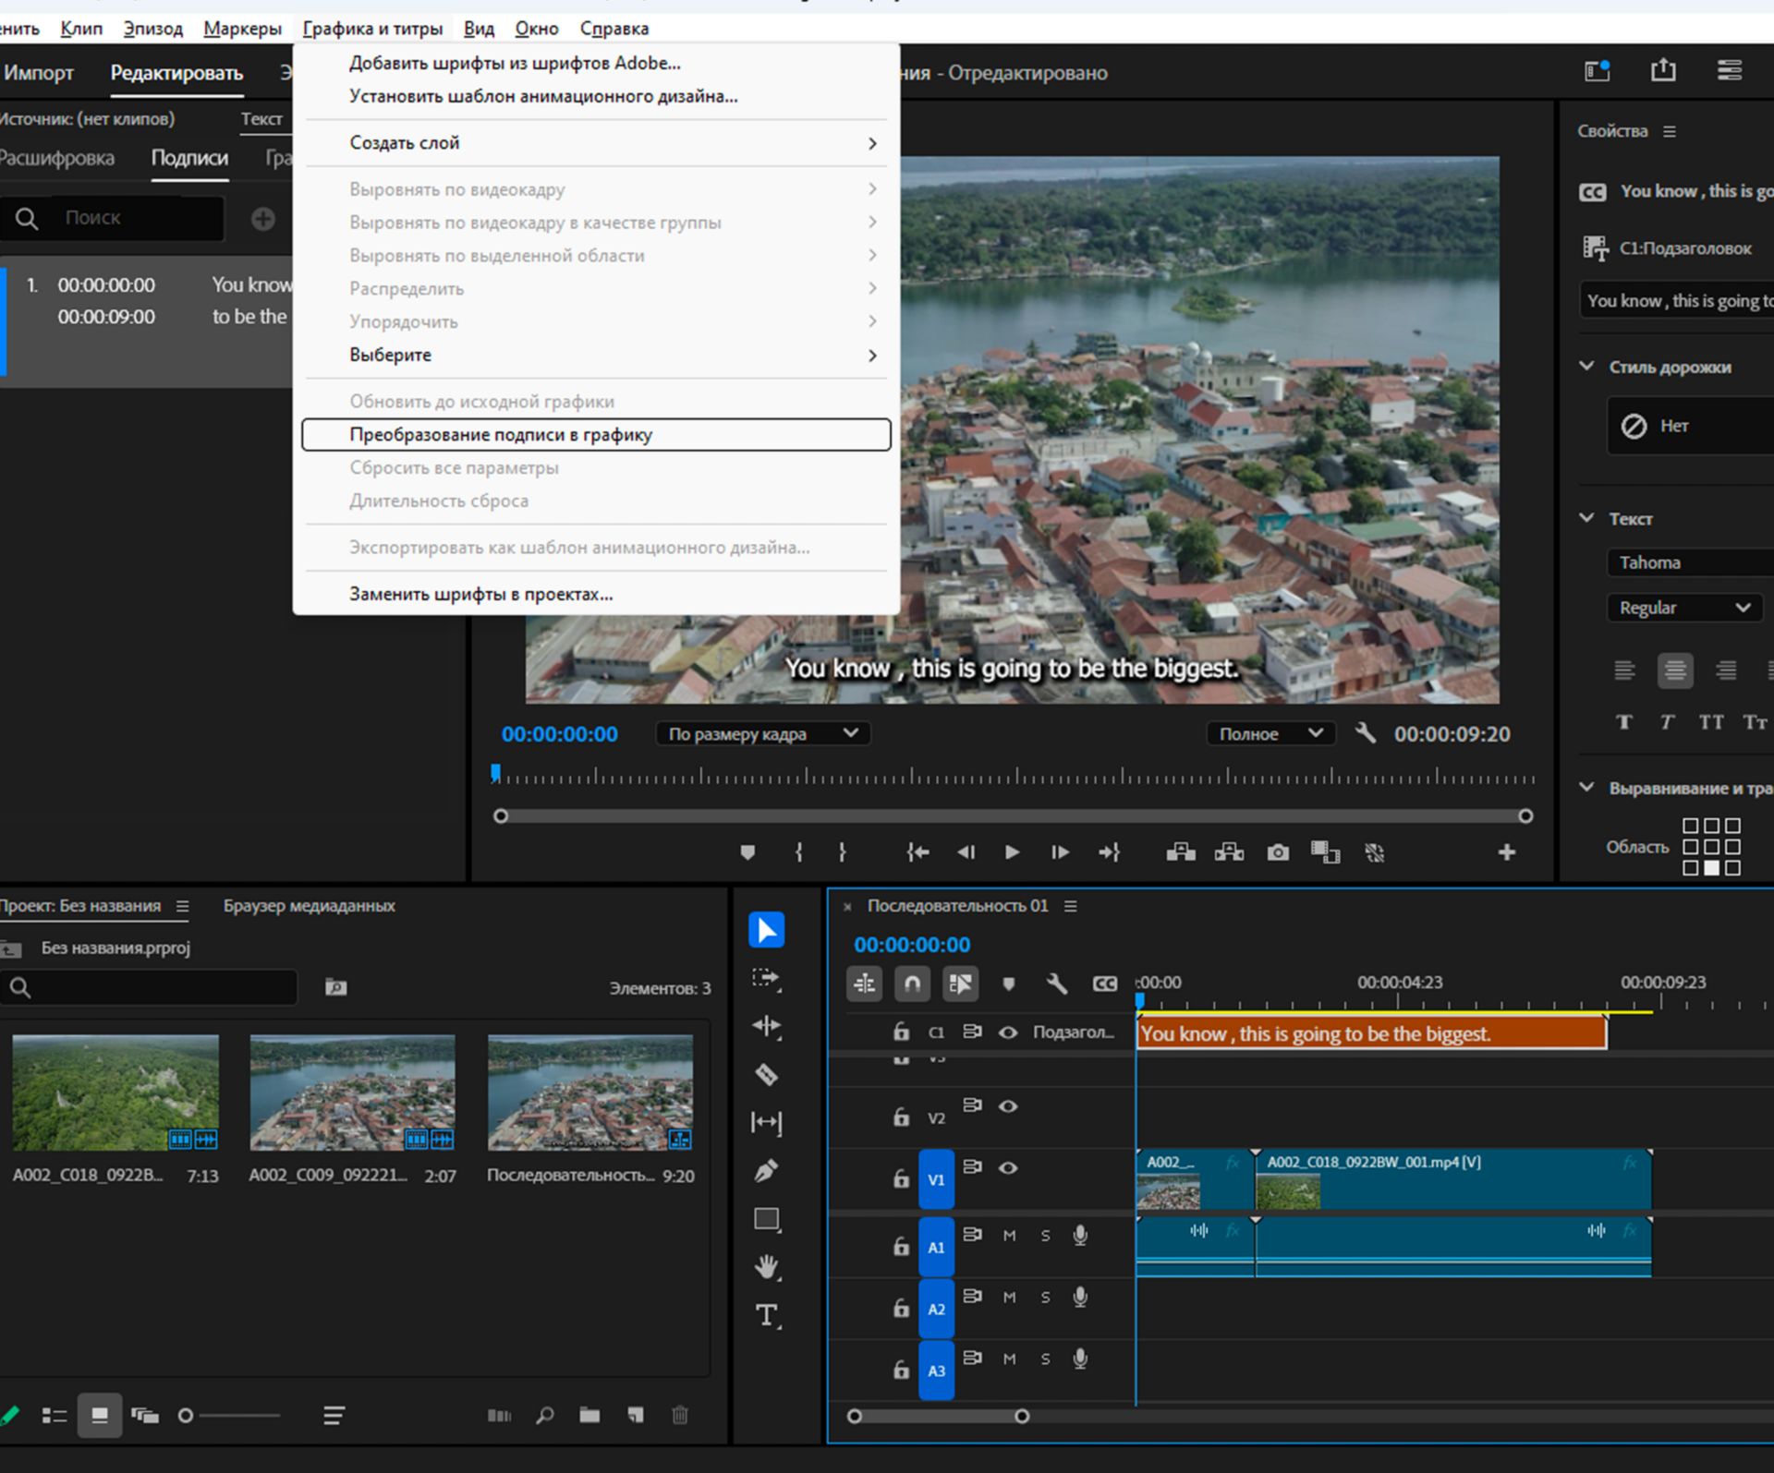Select the Razor tool
The height and width of the screenshot is (1473, 1774).
tap(766, 1075)
